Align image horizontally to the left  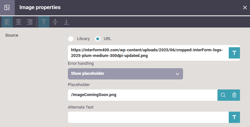7,22
